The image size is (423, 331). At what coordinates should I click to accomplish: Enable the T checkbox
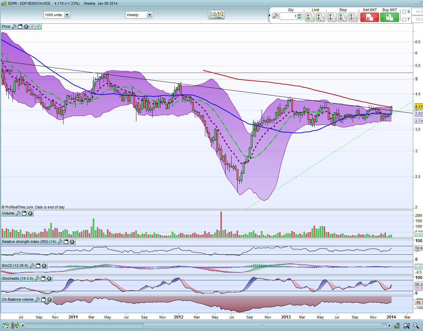point(404,20)
